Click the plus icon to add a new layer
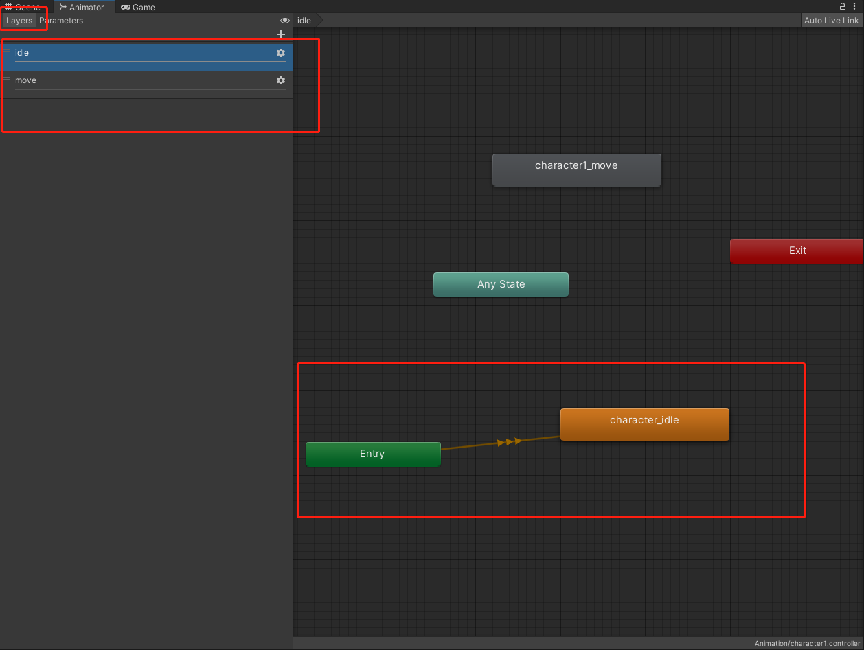 click(280, 34)
